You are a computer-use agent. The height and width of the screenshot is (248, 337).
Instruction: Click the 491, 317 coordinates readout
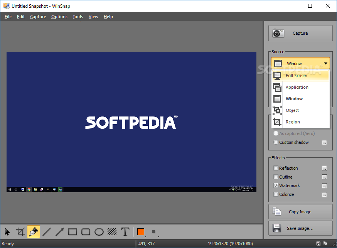click(147, 244)
